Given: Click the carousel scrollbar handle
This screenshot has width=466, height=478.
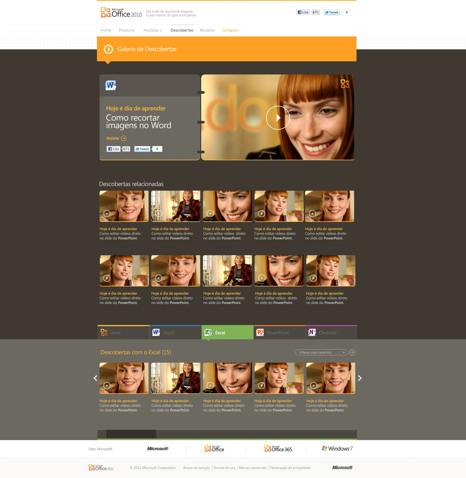Looking at the screenshot, I should click(x=131, y=434).
